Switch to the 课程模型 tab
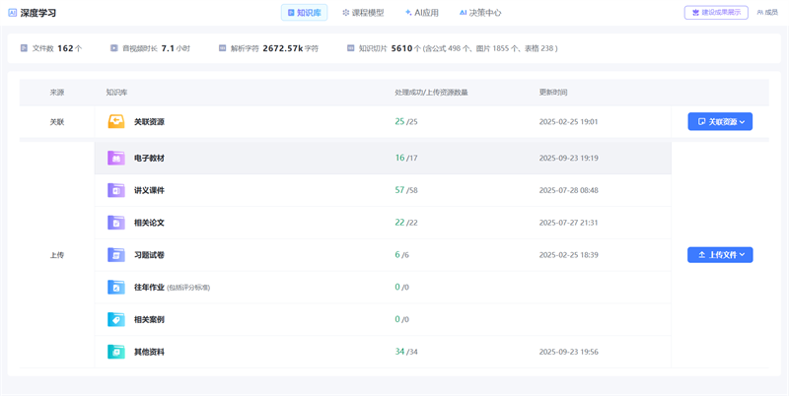Image resolution: width=789 pixels, height=396 pixels. [363, 13]
